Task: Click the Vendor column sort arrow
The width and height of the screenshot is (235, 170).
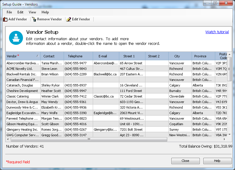Action: coord(37,56)
